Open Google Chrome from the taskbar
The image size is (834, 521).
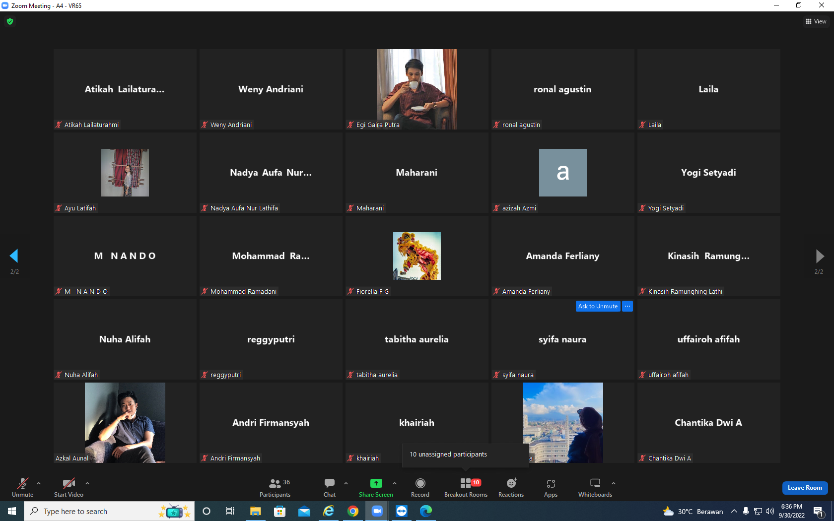[x=353, y=511]
